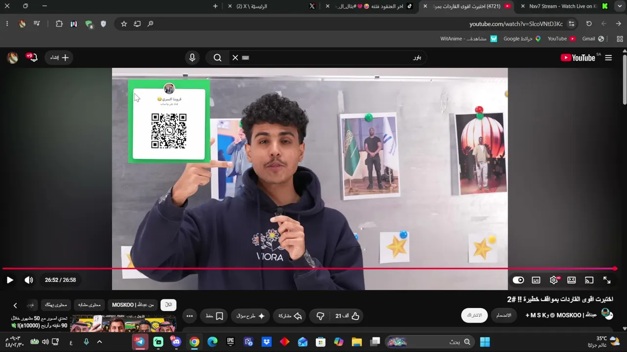Open the video settings gear
Image resolution: width=627 pixels, height=352 pixels.
(x=554, y=280)
